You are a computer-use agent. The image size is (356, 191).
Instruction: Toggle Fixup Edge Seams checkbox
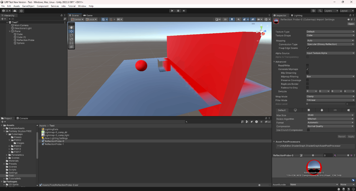(308, 48)
